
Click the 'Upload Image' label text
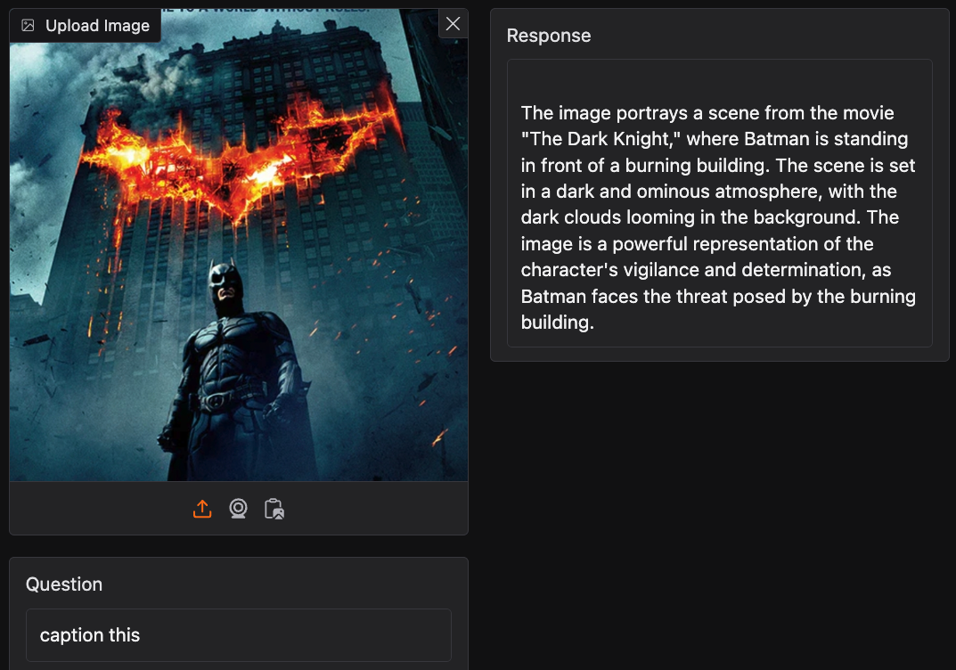(x=97, y=26)
